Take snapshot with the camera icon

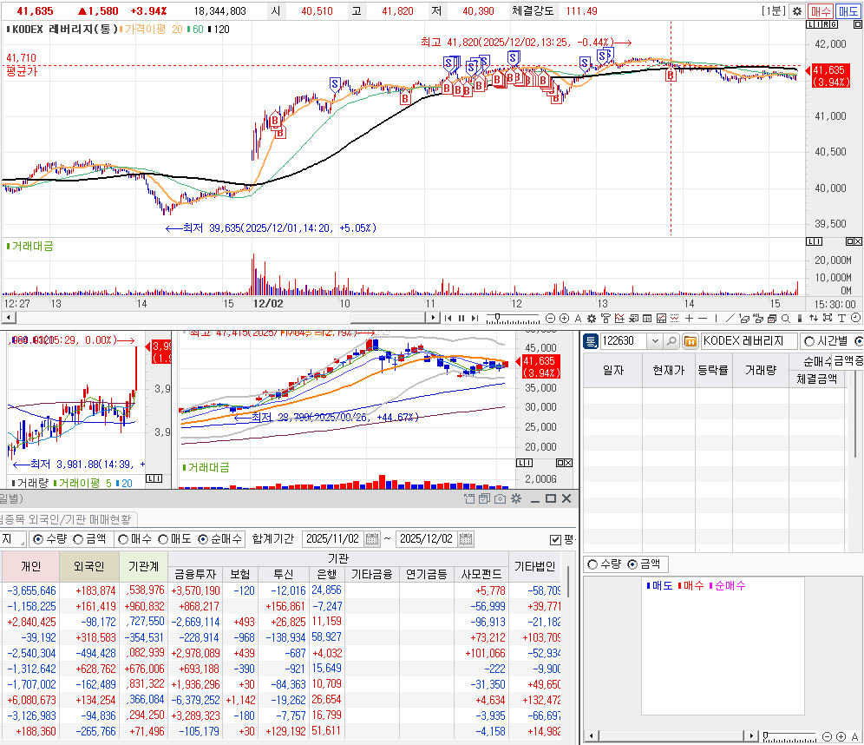(500, 498)
